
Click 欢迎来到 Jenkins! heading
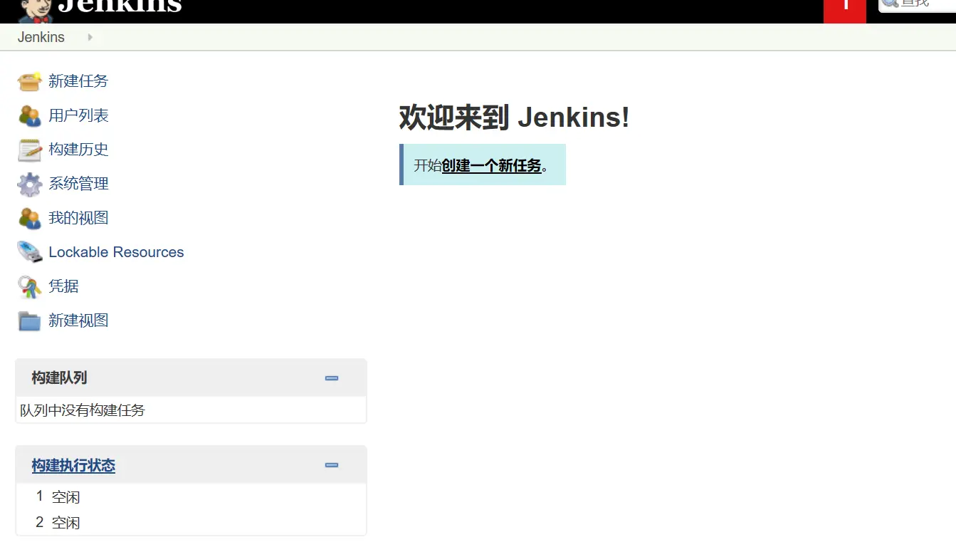pyautogui.click(x=514, y=118)
